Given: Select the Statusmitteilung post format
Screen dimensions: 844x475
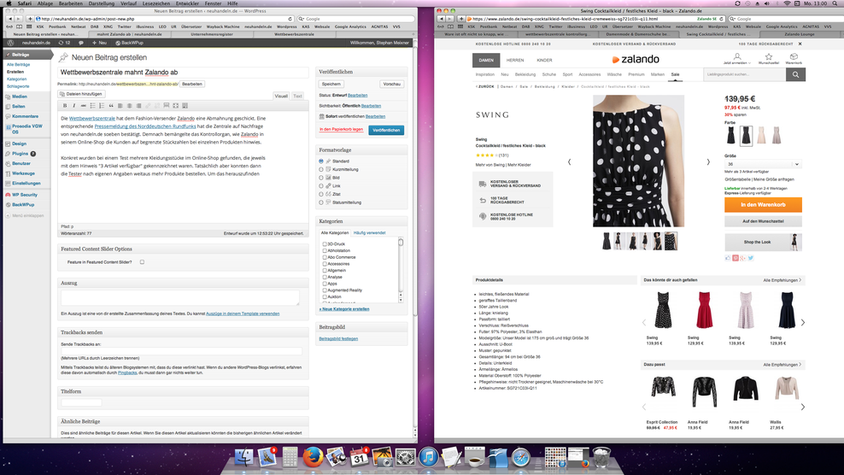Looking at the screenshot, I should [321, 202].
